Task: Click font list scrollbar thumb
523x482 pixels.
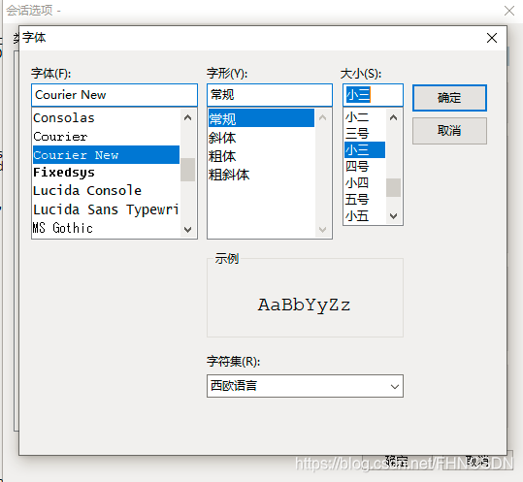Action: [x=188, y=170]
